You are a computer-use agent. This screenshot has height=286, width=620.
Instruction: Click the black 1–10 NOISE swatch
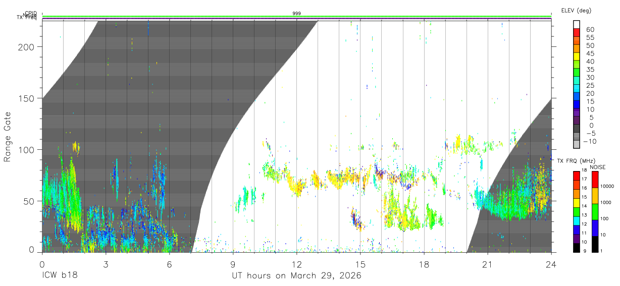pos(595,244)
